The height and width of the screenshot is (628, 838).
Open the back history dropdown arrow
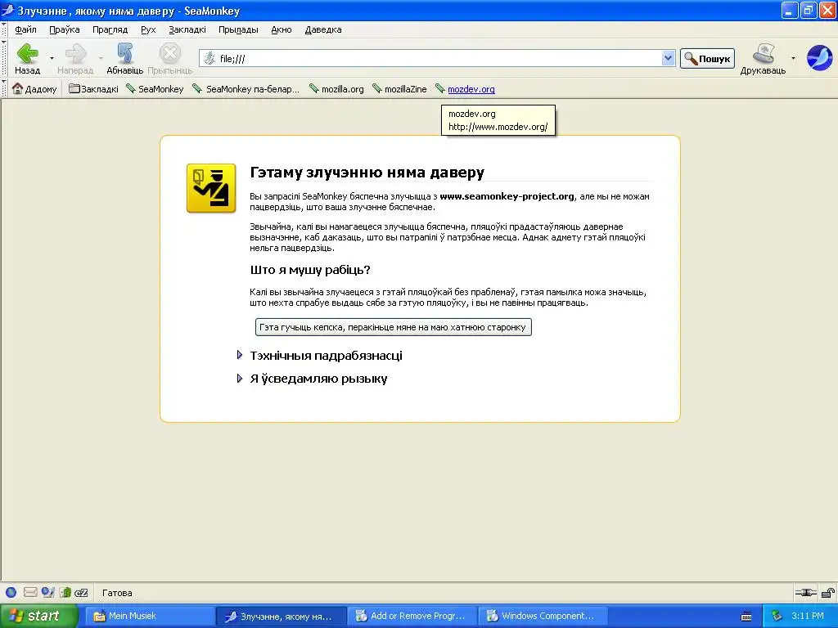click(52, 58)
